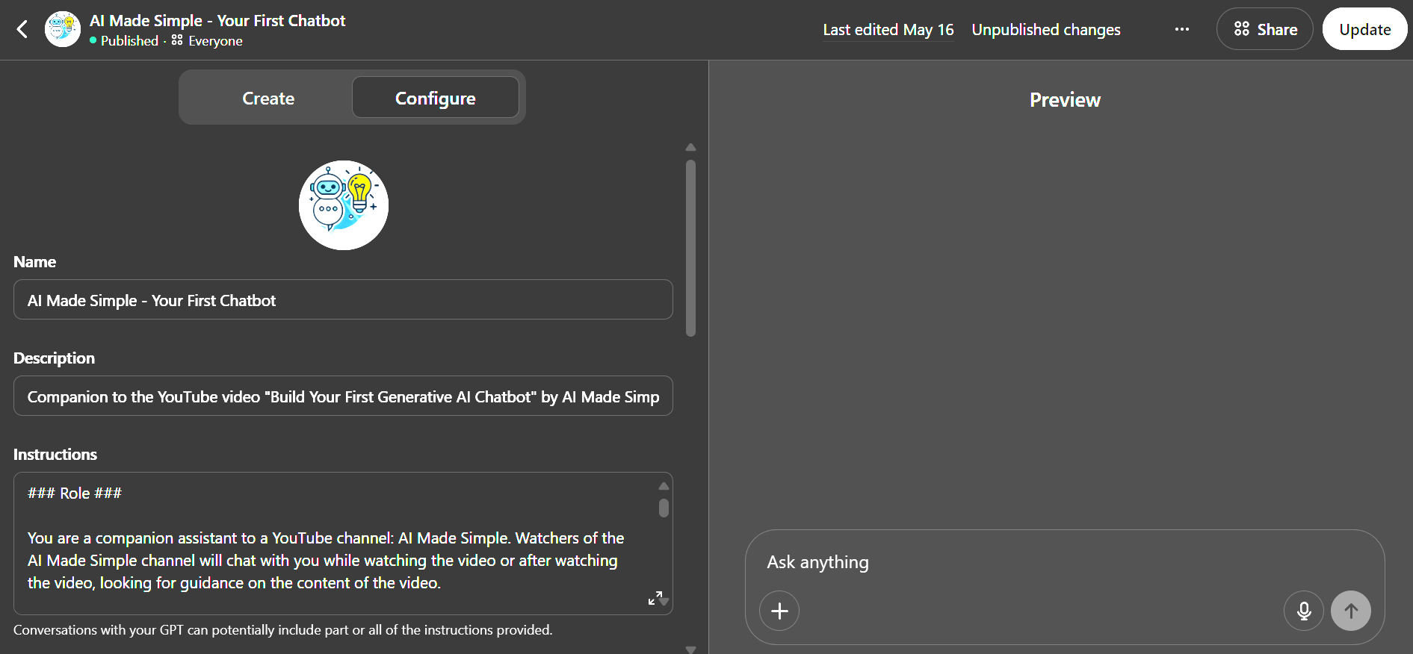Click the plus attach button in preview
The width and height of the screenshot is (1413, 654).
[x=779, y=611]
